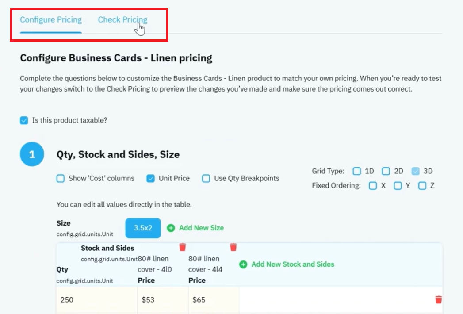Viewport: 463px width, 314px height.
Task: Enable fixed ordering Z checkbox
Action: pos(422,185)
